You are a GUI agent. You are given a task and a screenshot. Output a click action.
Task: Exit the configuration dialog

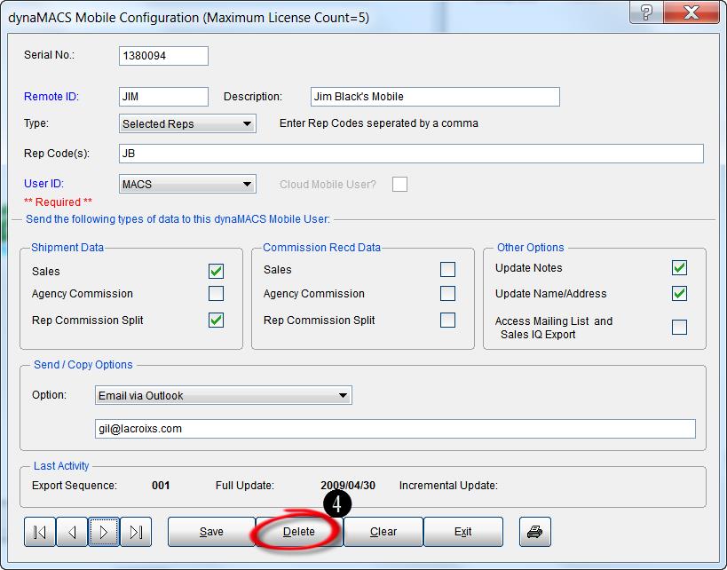click(x=463, y=532)
